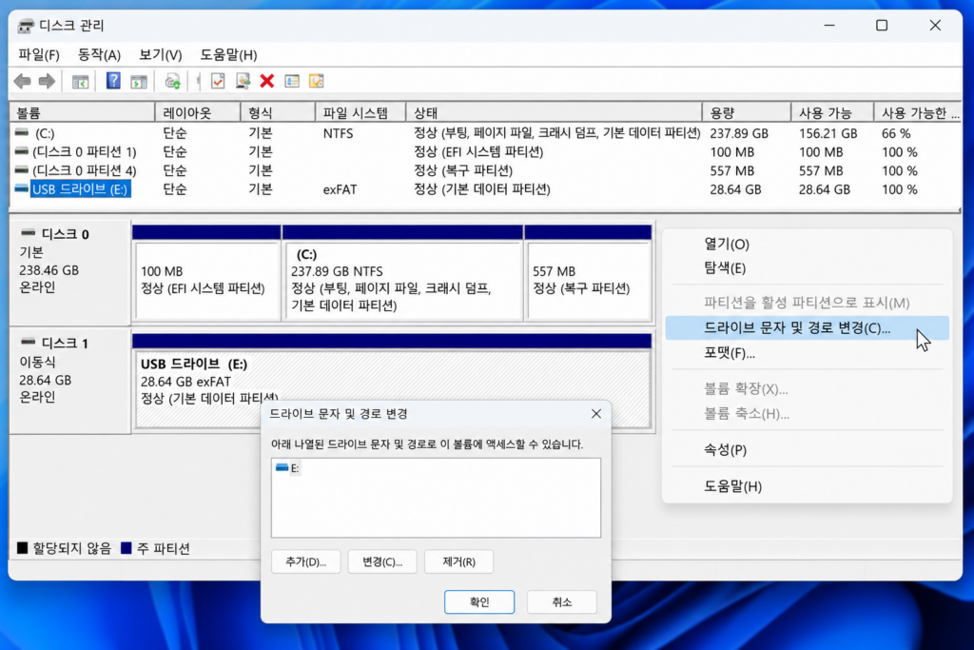The height and width of the screenshot is (650, 974).
Task: Click the Disk Management title bar app icon
Action: point(26,26)
